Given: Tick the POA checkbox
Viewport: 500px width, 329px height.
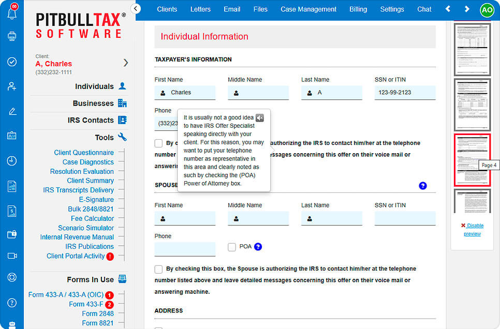Looking at the screenshot, I should [232, 247].
